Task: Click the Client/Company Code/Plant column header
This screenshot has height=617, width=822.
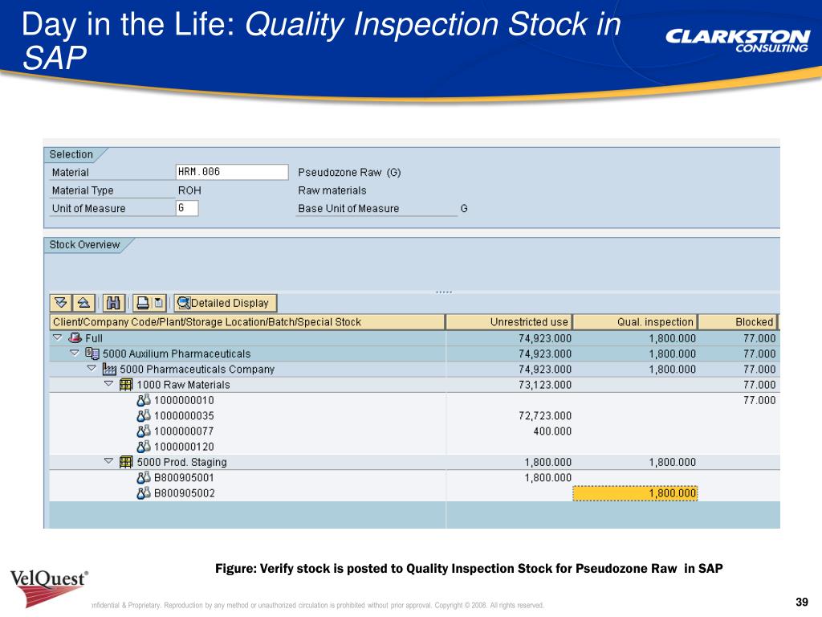Action: pos(247,321)
